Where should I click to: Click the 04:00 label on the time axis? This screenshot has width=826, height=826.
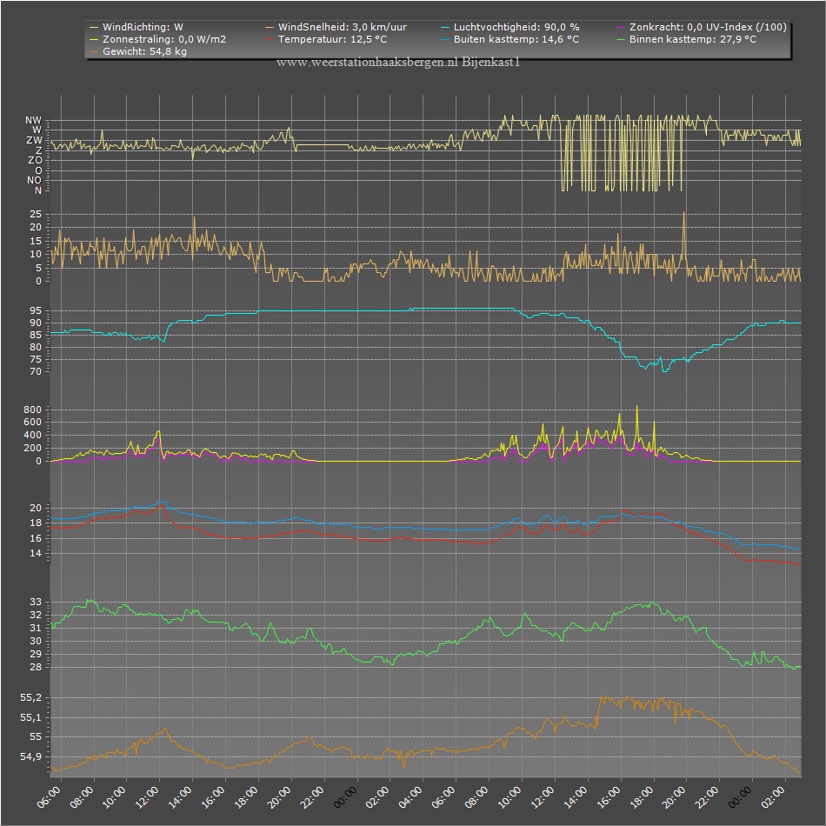coord(411,796)
